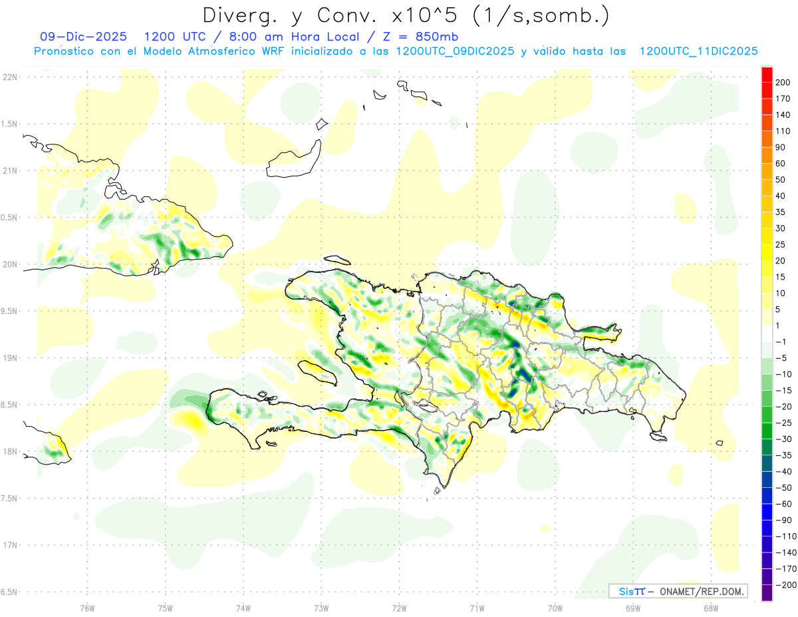Viewport: 798px width, 617px height.
Task: Click the color bar value '-170'
Action: [x=787, y=569]
